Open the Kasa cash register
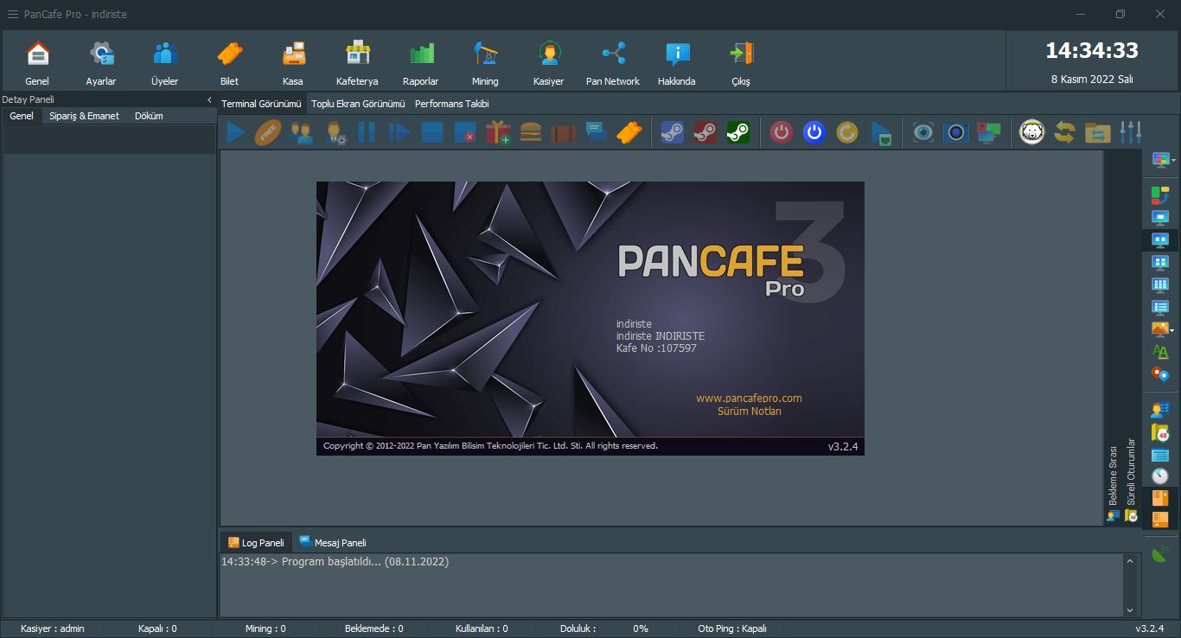Image resolution: width=1181 pixels, height=638 pixels. point(293,63)
